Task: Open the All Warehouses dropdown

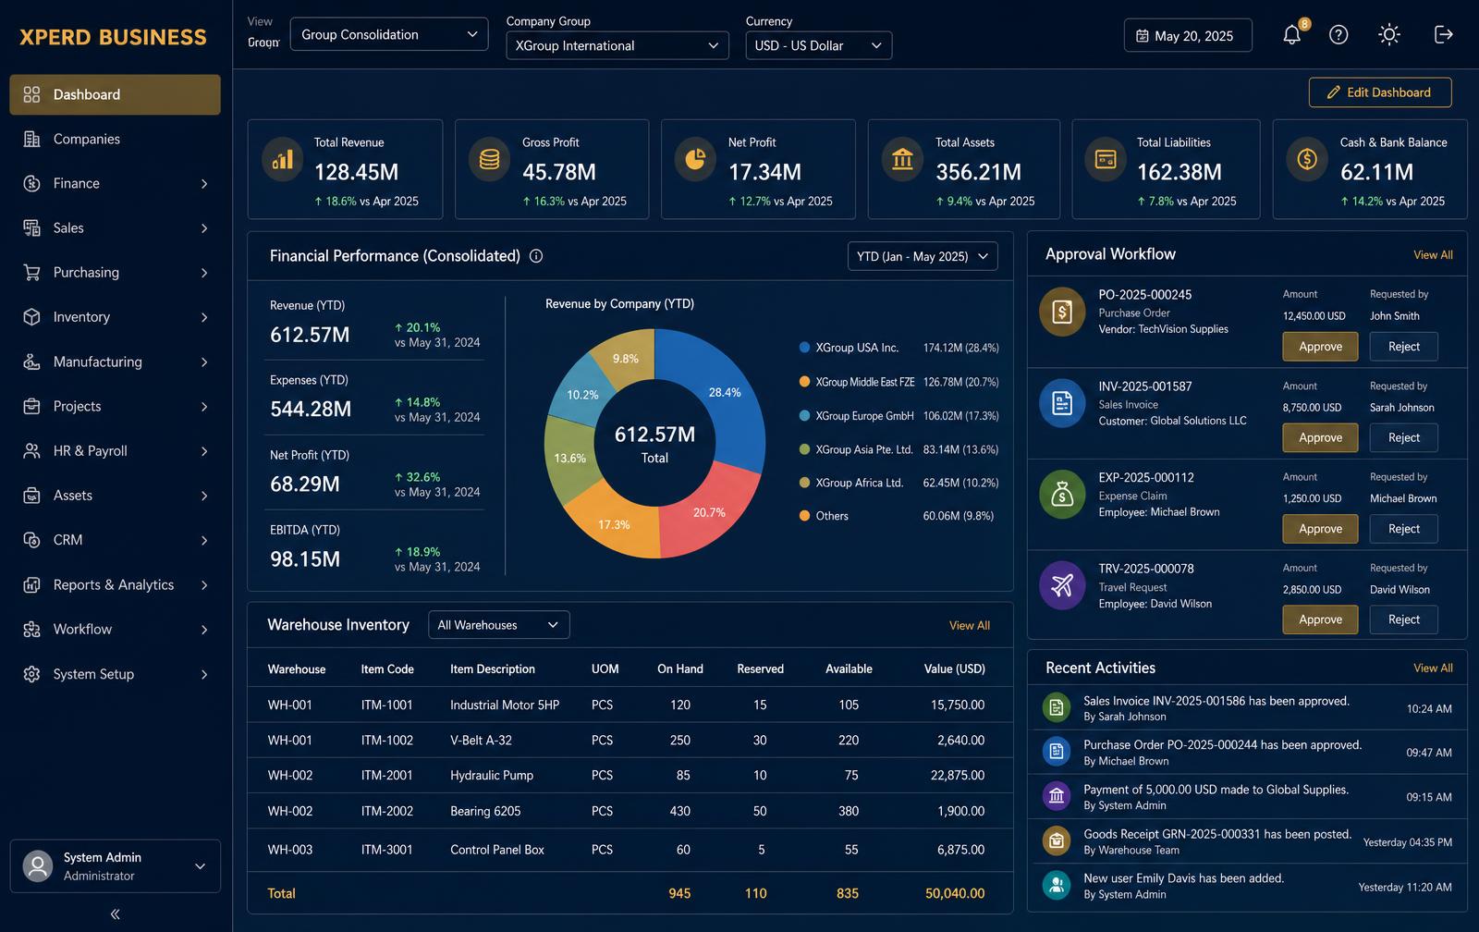Action: coord(499,625)
